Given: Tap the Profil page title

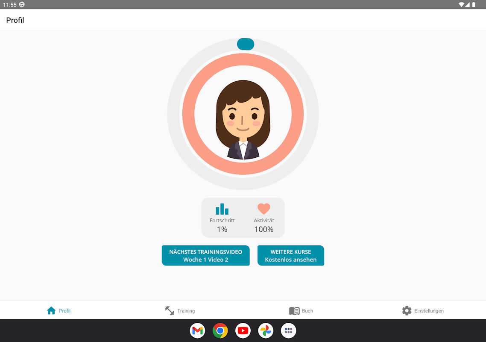Looking at the screenshot, I should tap(15, 20).
